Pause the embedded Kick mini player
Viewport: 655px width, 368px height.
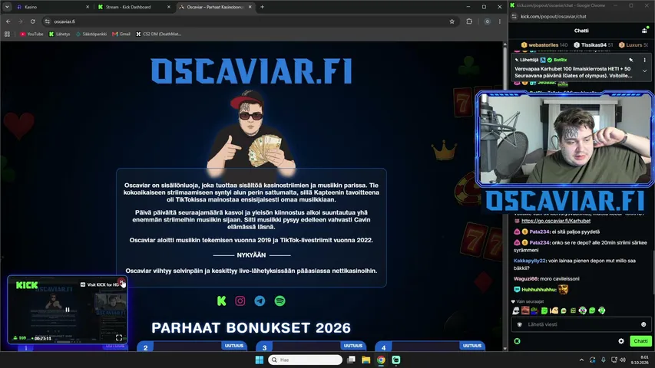pos(68,310)
